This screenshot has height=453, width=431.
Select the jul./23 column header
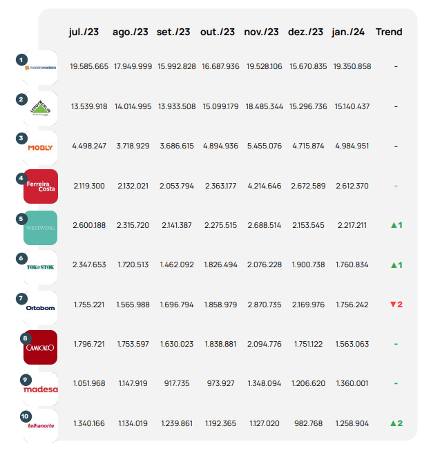tap(84, 32)
